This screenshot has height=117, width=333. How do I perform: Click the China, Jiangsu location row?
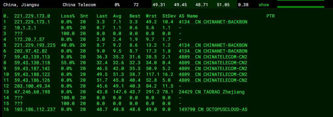(166, 5)
